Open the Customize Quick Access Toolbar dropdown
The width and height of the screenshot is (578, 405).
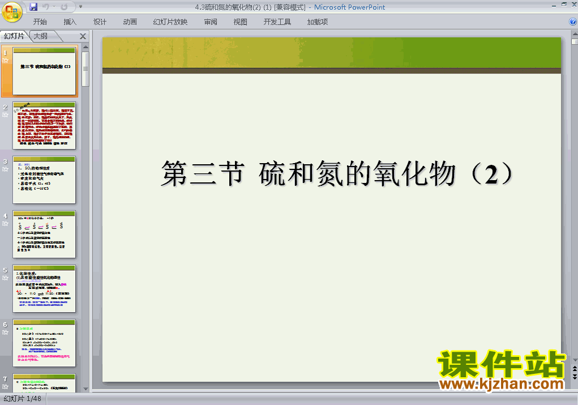[x=81, y=7]
